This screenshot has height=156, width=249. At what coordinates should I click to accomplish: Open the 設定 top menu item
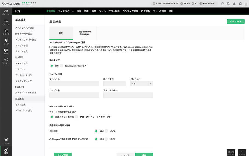tap(79, 11)
